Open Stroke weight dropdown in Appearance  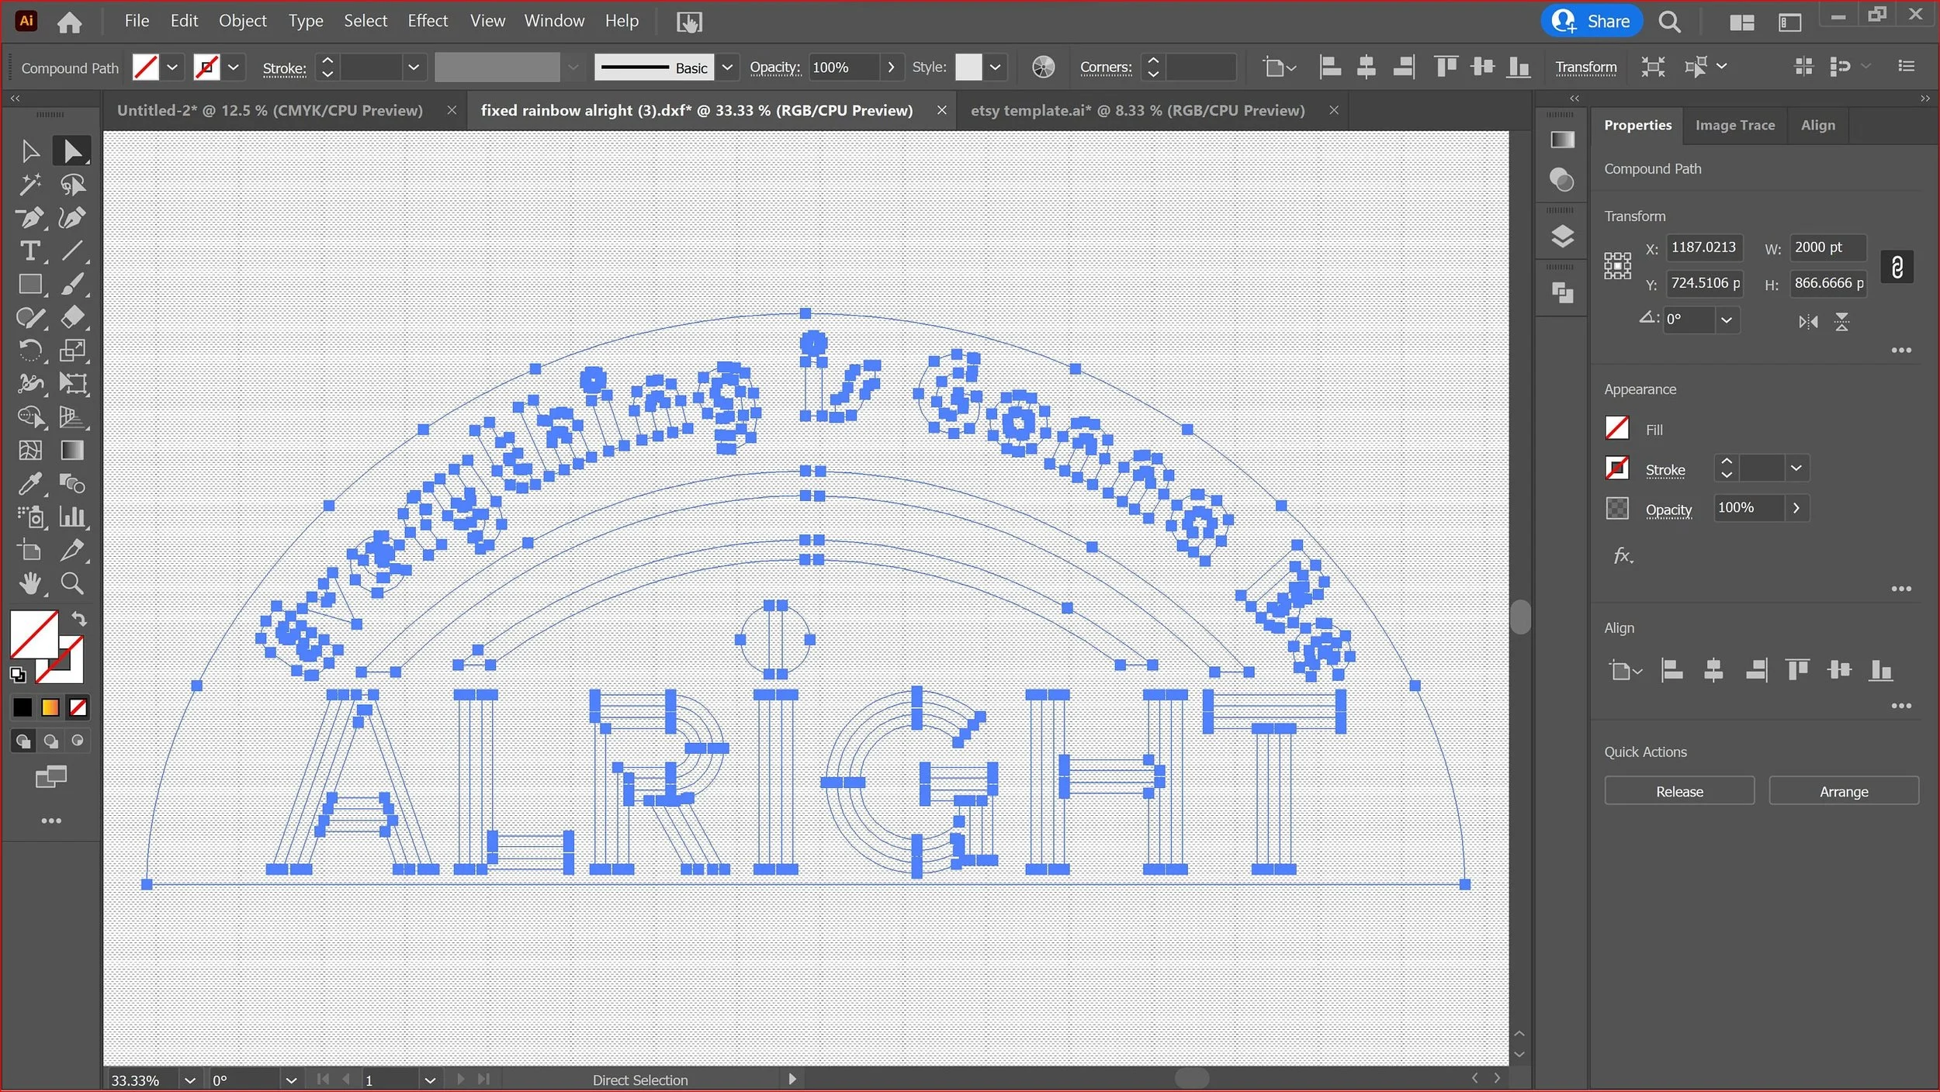(x=1796, y=468)
